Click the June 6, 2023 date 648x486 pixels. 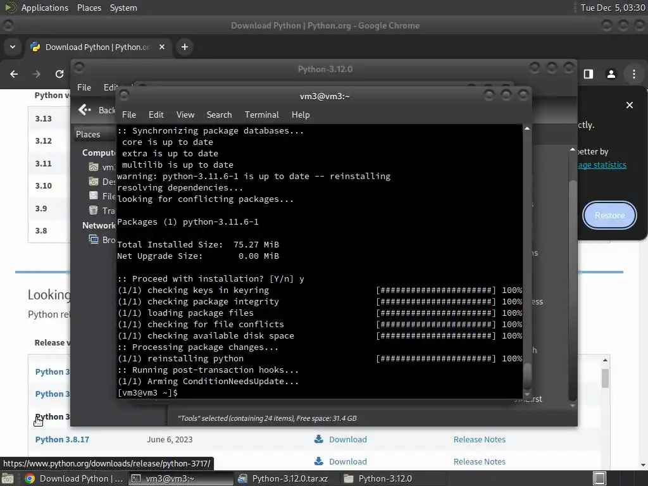coord(170,439)
